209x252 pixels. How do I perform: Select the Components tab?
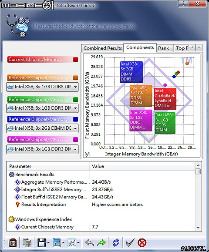pyautogui.click(x=140, y=47)
